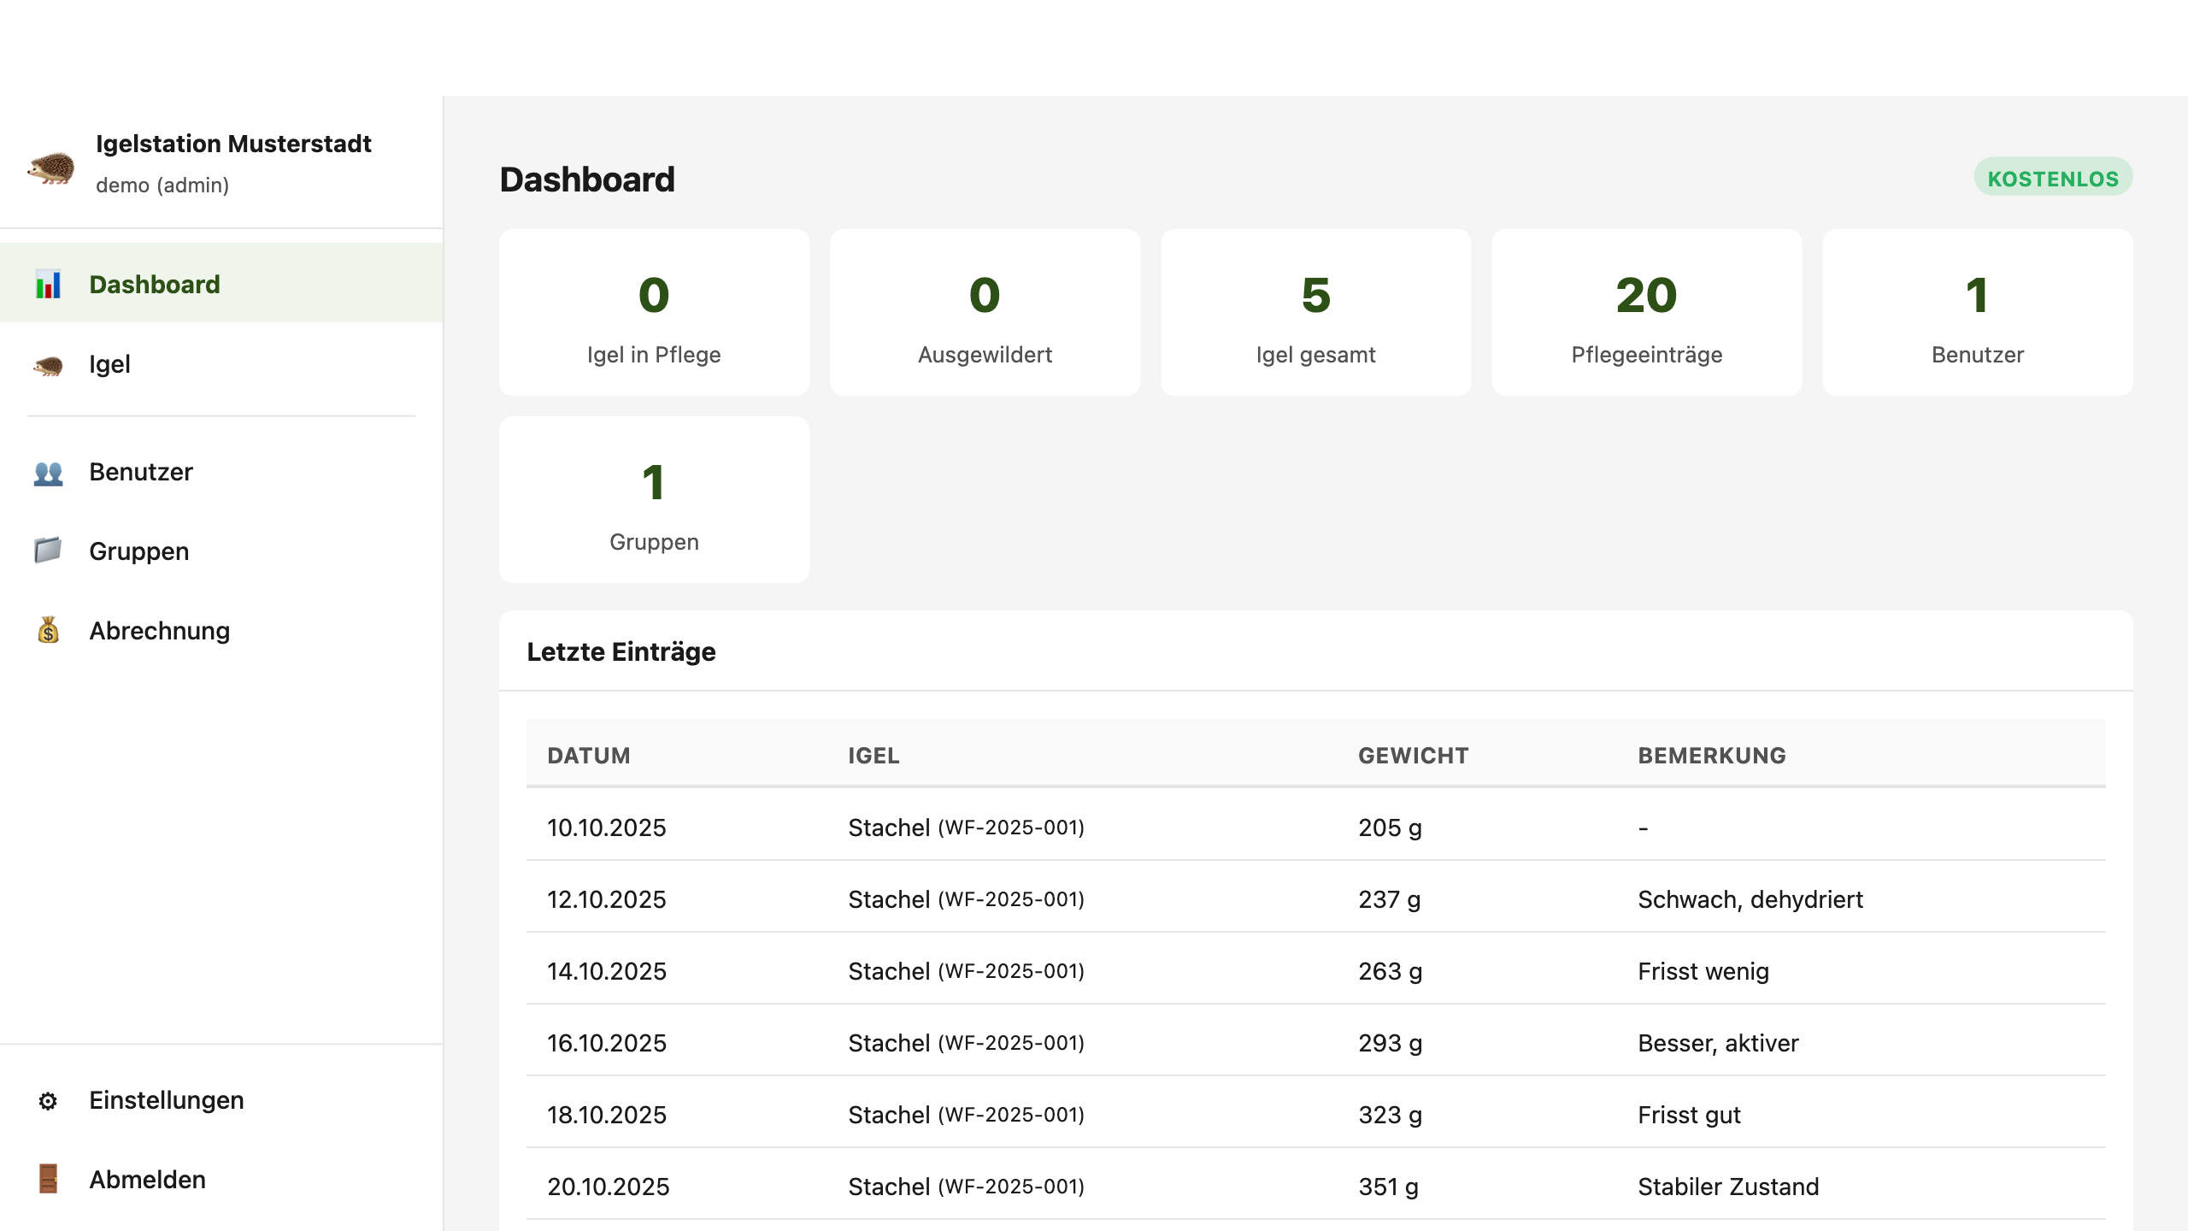
Task: Click the DATUM column header
Action: click(x=588, y=756)
